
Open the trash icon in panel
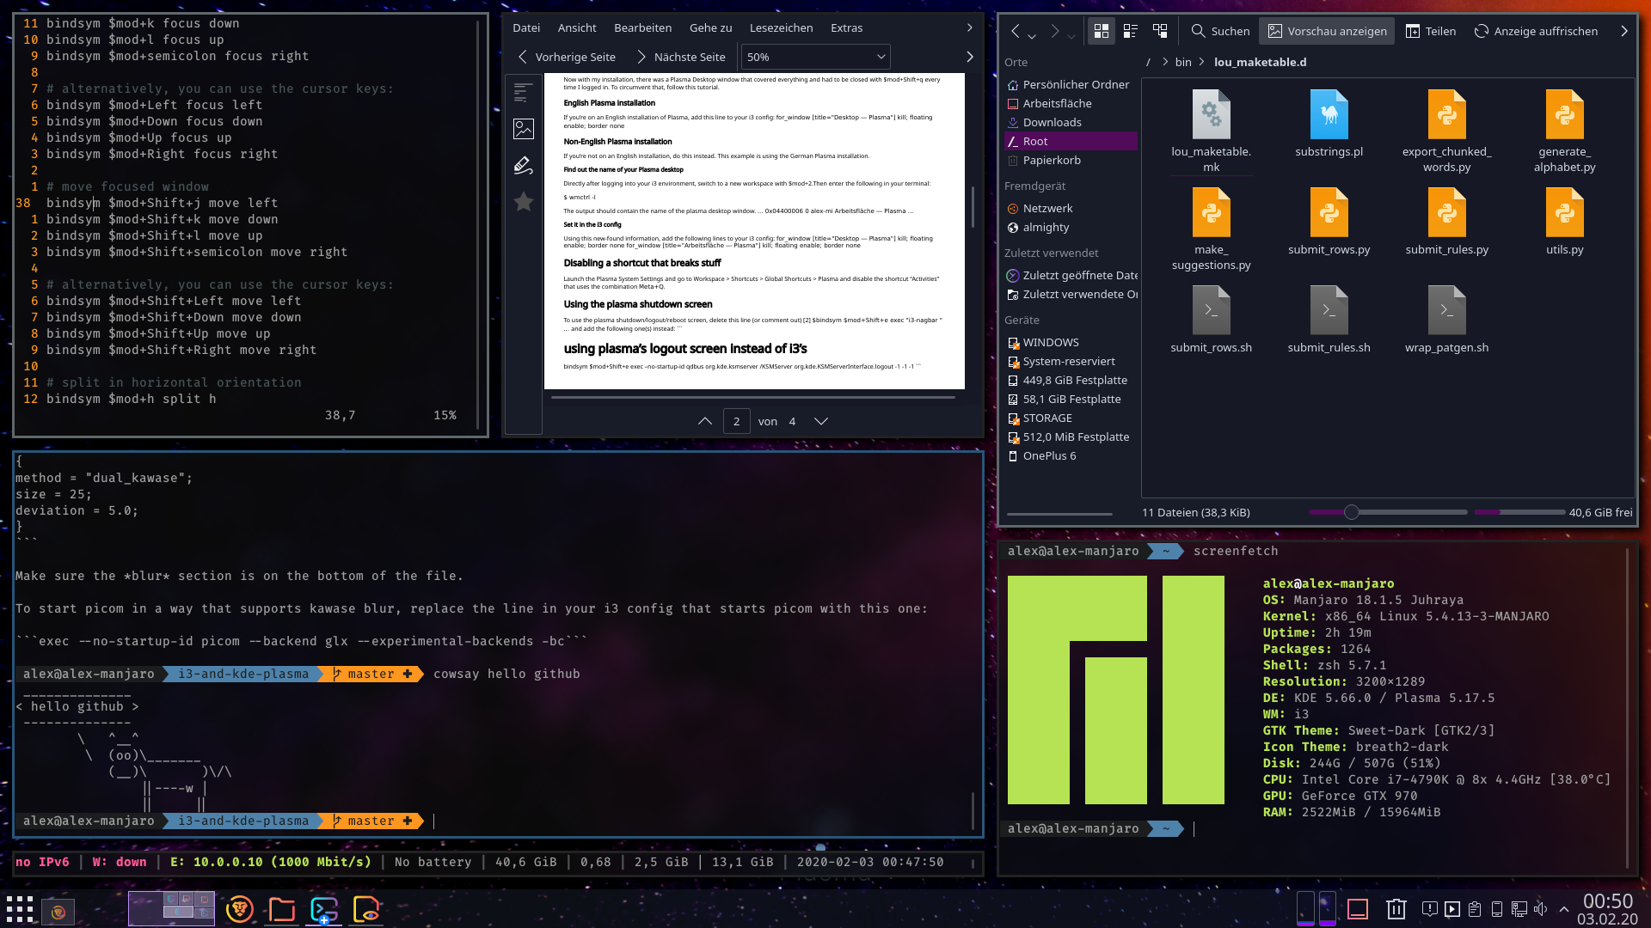pos(1396,909)
